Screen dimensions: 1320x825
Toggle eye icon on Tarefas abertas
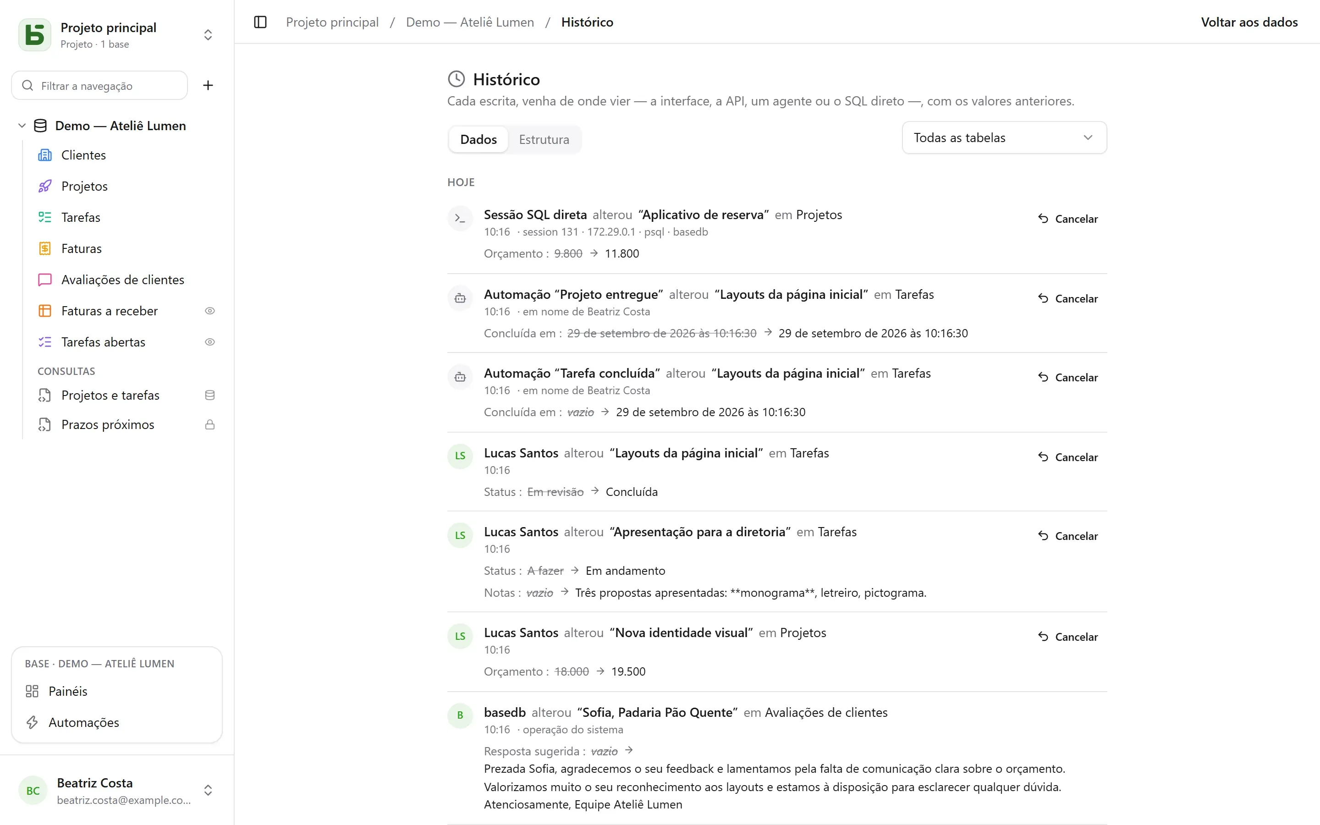210,342
